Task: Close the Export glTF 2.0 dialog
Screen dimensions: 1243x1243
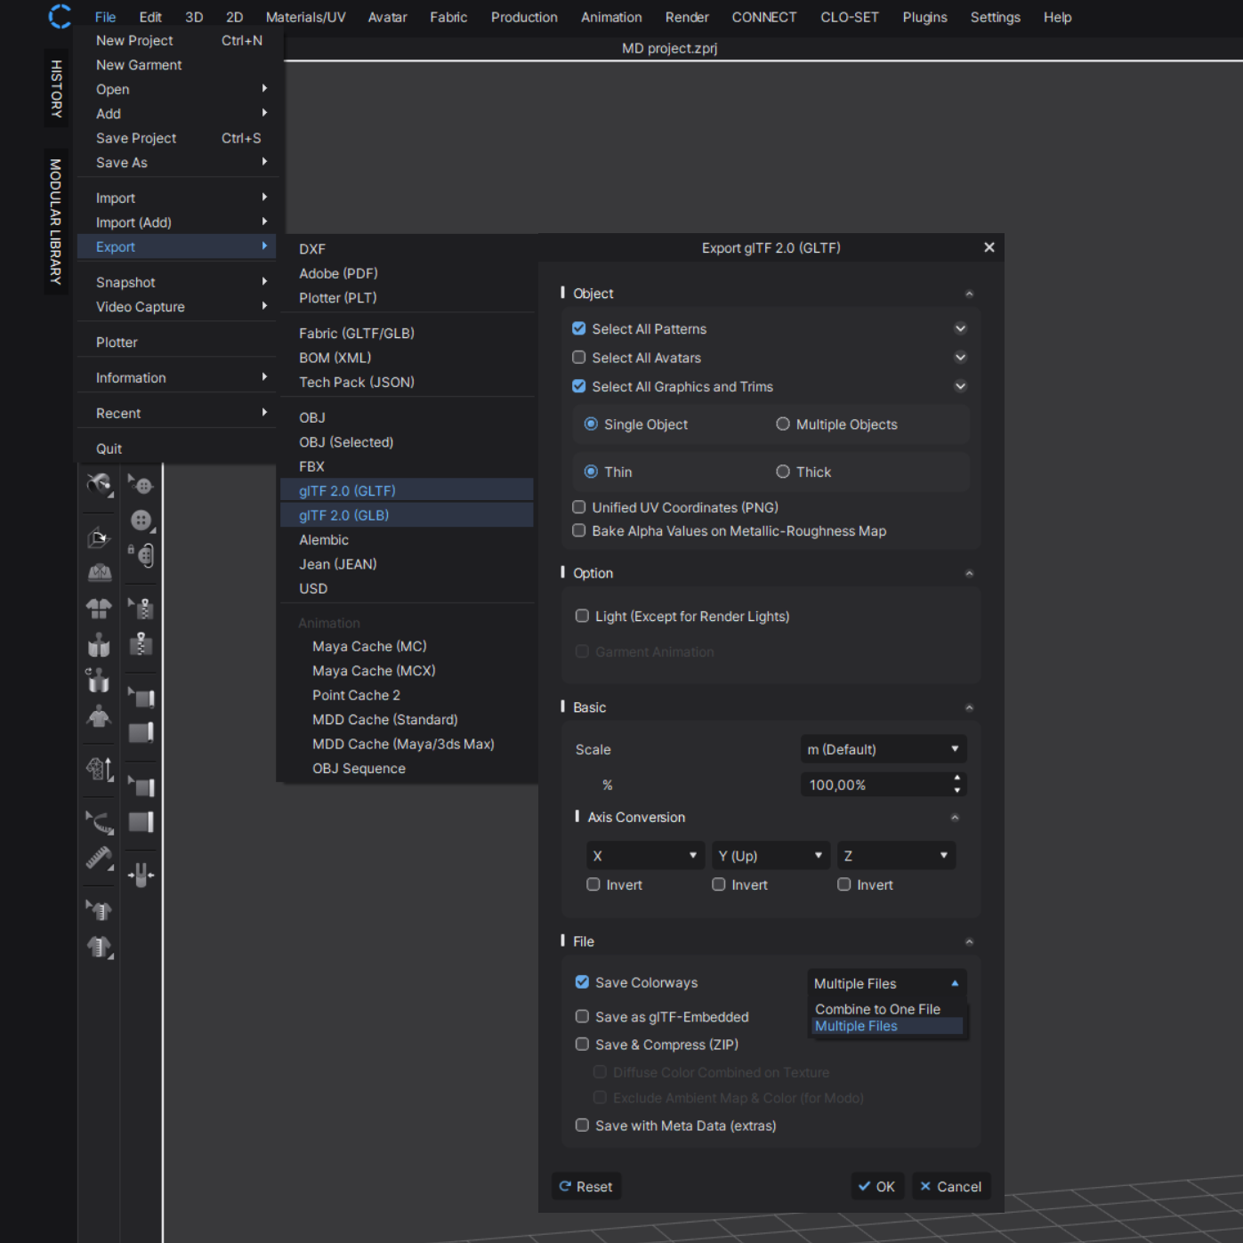Action: click(x=989, y=247)
